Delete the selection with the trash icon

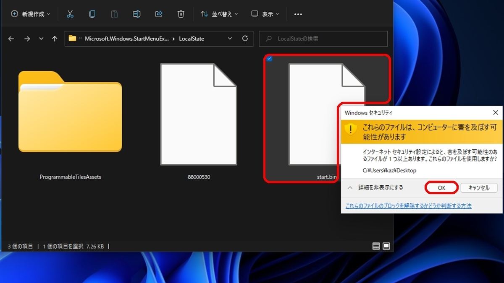tap(181, 14)
